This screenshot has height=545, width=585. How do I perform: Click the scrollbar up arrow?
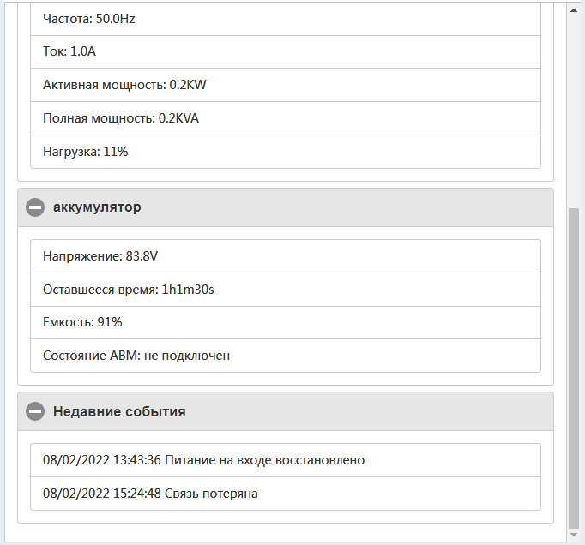(x=576, y=9)
